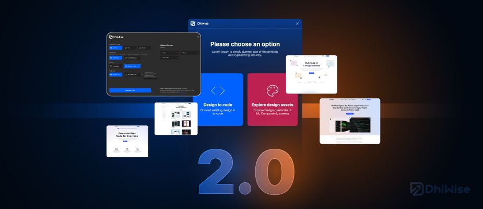Choose the 'Explore design assets' card title
Viewport: 483px width, 209px height.
point(272,105)
